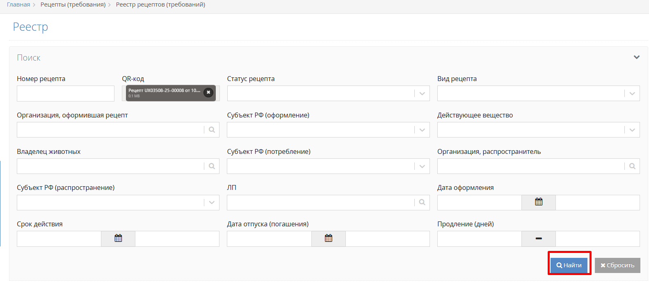The width and height of the screenshot is (649, 282).
Task: Open calendar for Срок действия
Action: (x=118, y=239)
